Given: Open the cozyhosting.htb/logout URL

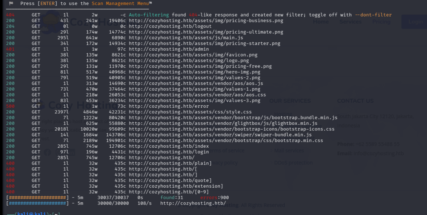Looking at the screenshot, I should pos(170,26).
